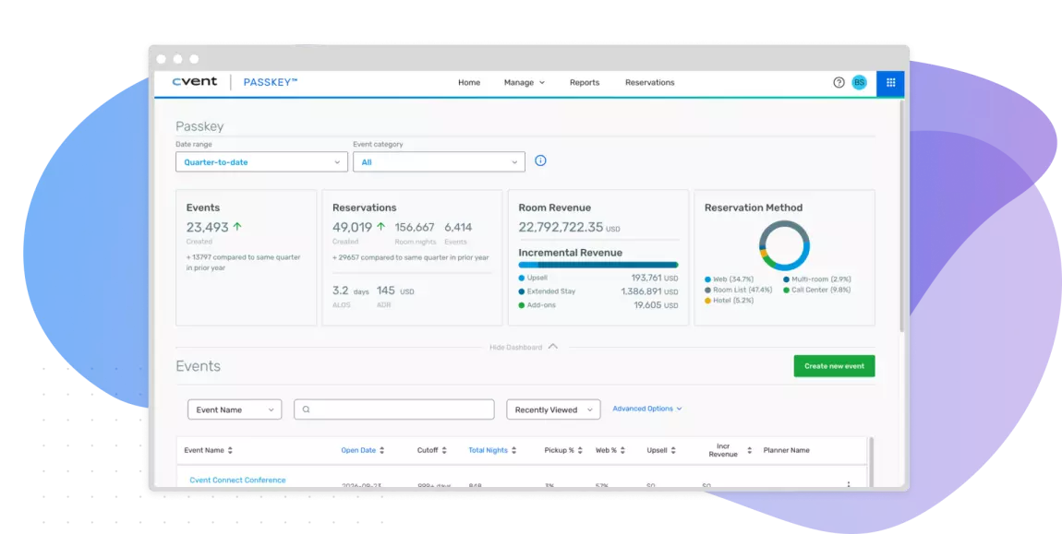Screen dimensions: 1062x534
Task: Open the app grid launcher icon
Action: pyautogui.click(x=889, y=83)
